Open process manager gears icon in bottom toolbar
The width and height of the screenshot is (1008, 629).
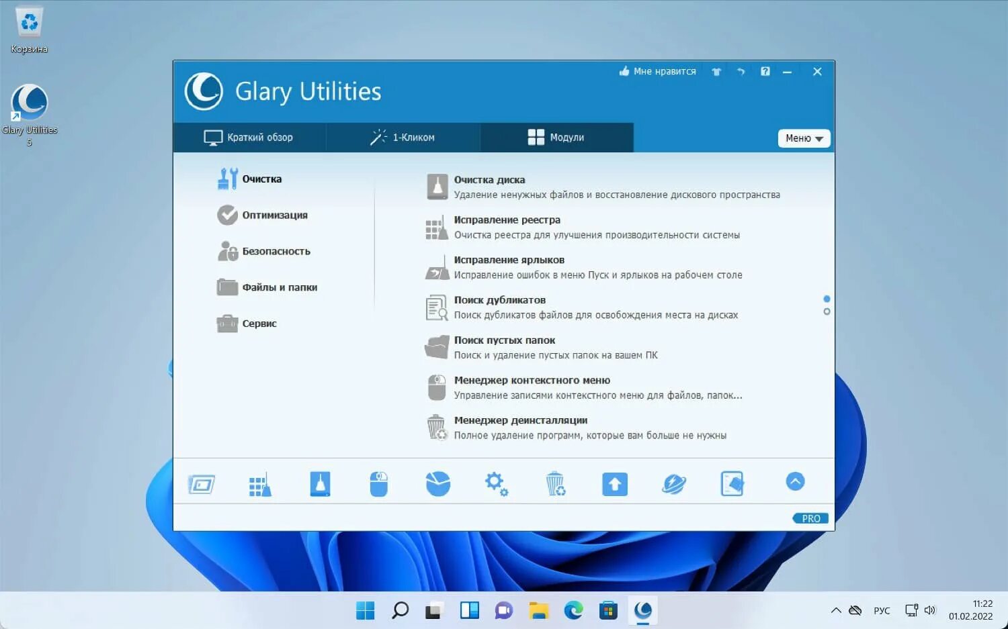point(497,484)
